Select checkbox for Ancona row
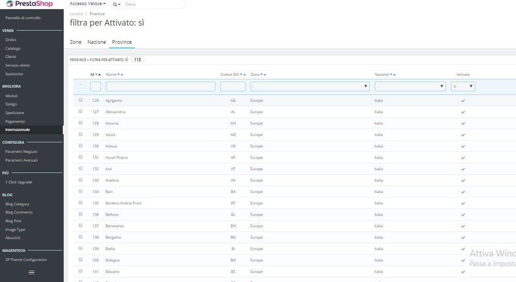This screenshot has width=516, height=282. pos(80,123)
